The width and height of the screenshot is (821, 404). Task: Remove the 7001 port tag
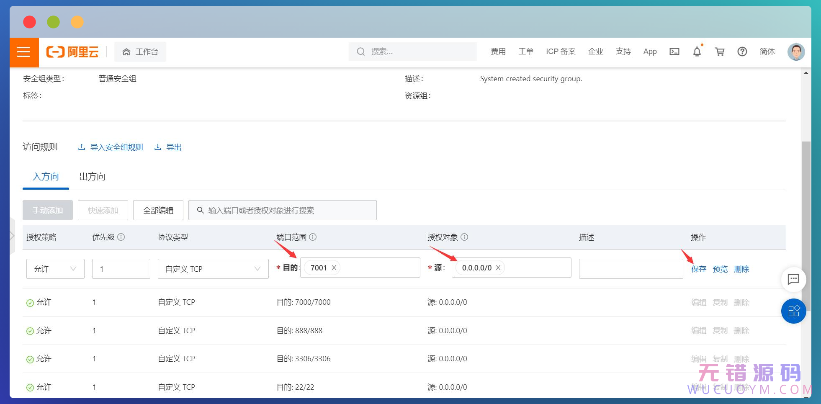[x=334, y=268]
